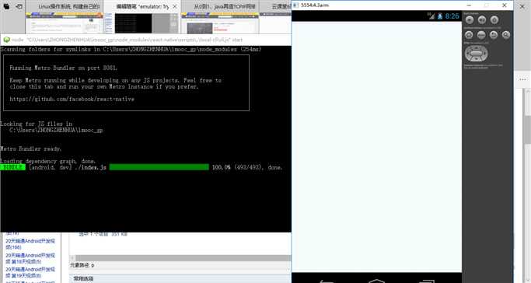
Task: Open the 20天精通Android开发视频 第19天 link
Action: point(30,273)
